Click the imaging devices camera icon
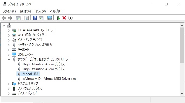This screenshot has height=103, width=185. (14, 40)
